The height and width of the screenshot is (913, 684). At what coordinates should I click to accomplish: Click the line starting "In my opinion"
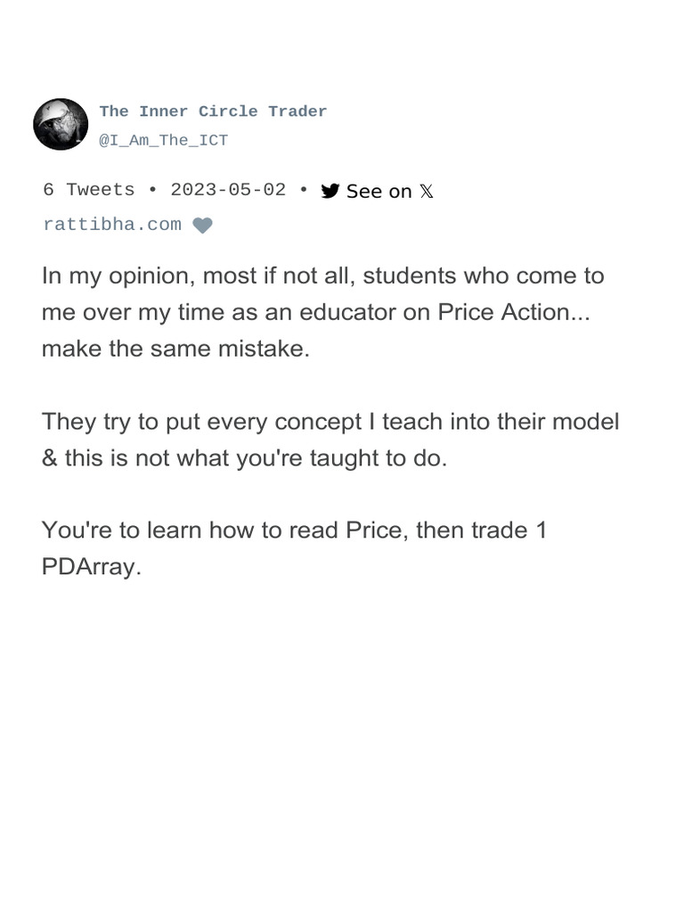(322, 276)
